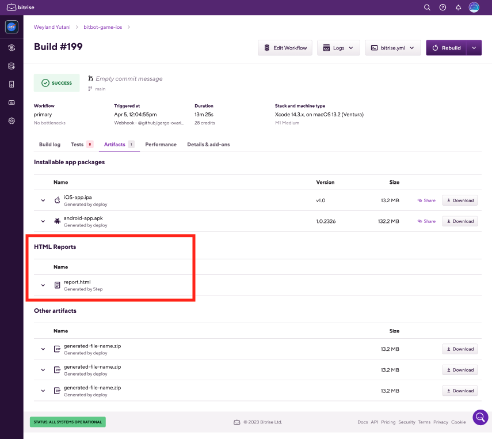Download the android-app.apk artifact
The width and height of the screenshot is (492, 439).
coord(459,221)
